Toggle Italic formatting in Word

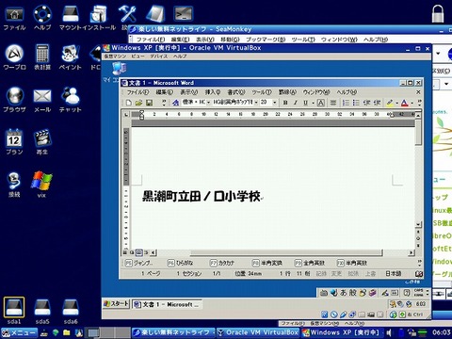296,103
